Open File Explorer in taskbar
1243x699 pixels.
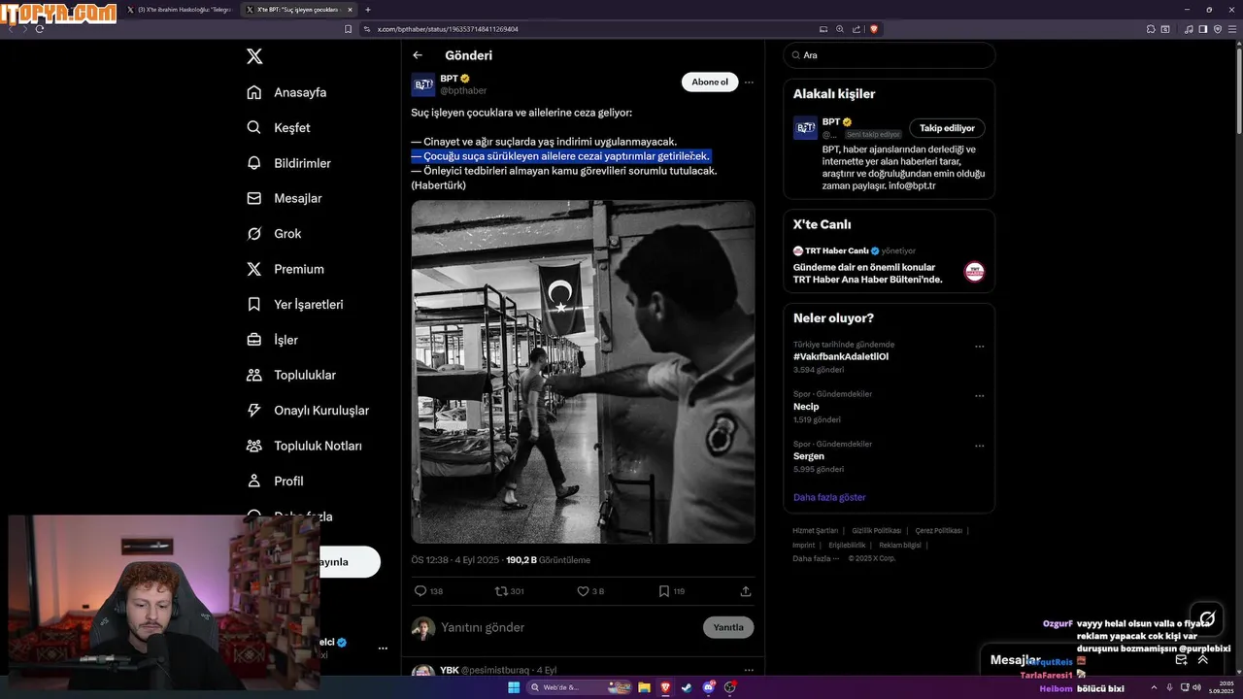click(644, 687)
